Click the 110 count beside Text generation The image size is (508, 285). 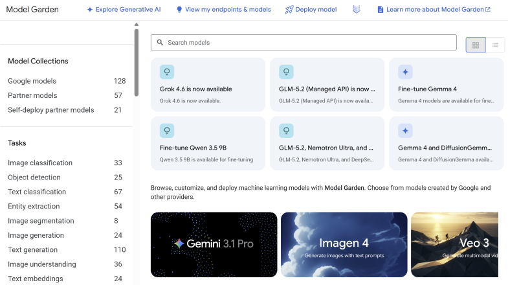(x=120, y=249)
